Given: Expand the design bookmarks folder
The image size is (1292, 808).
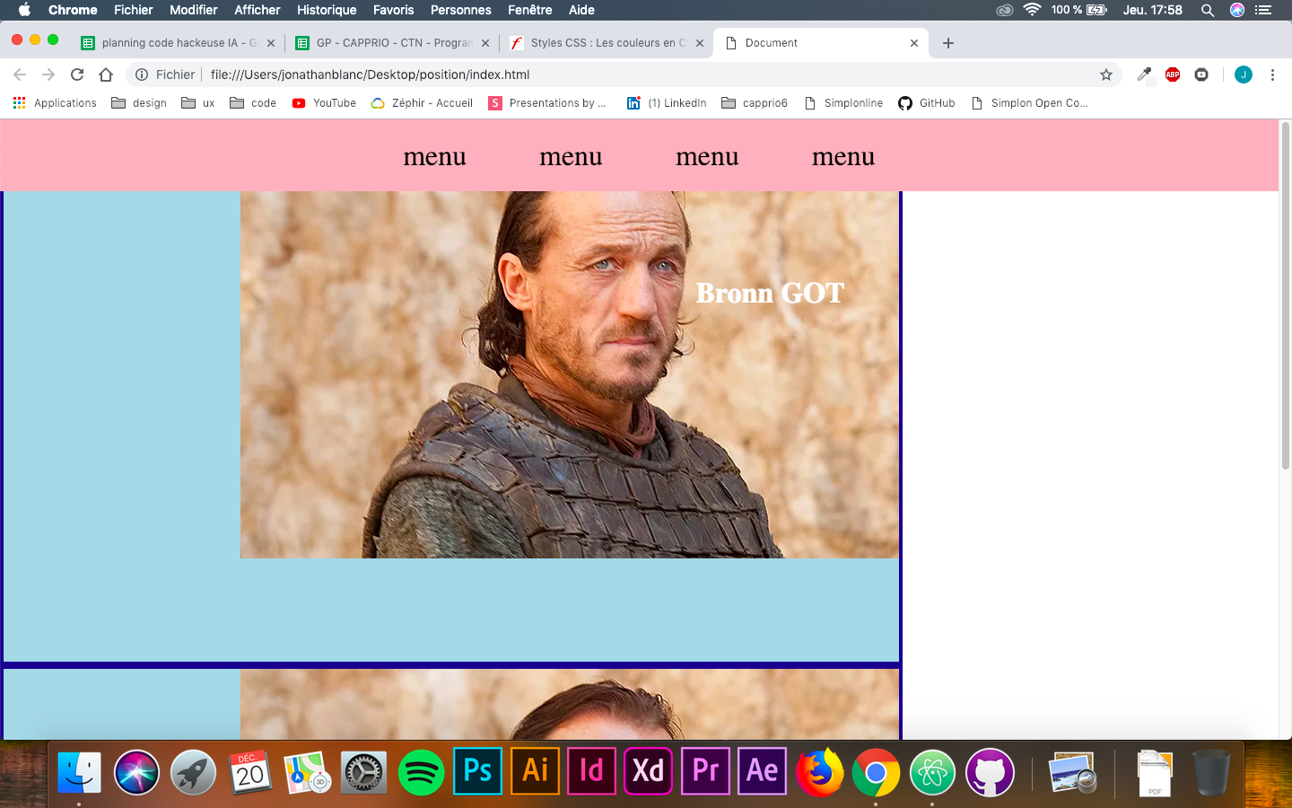Looking at the screenshot, I should [x=139, y=103].
